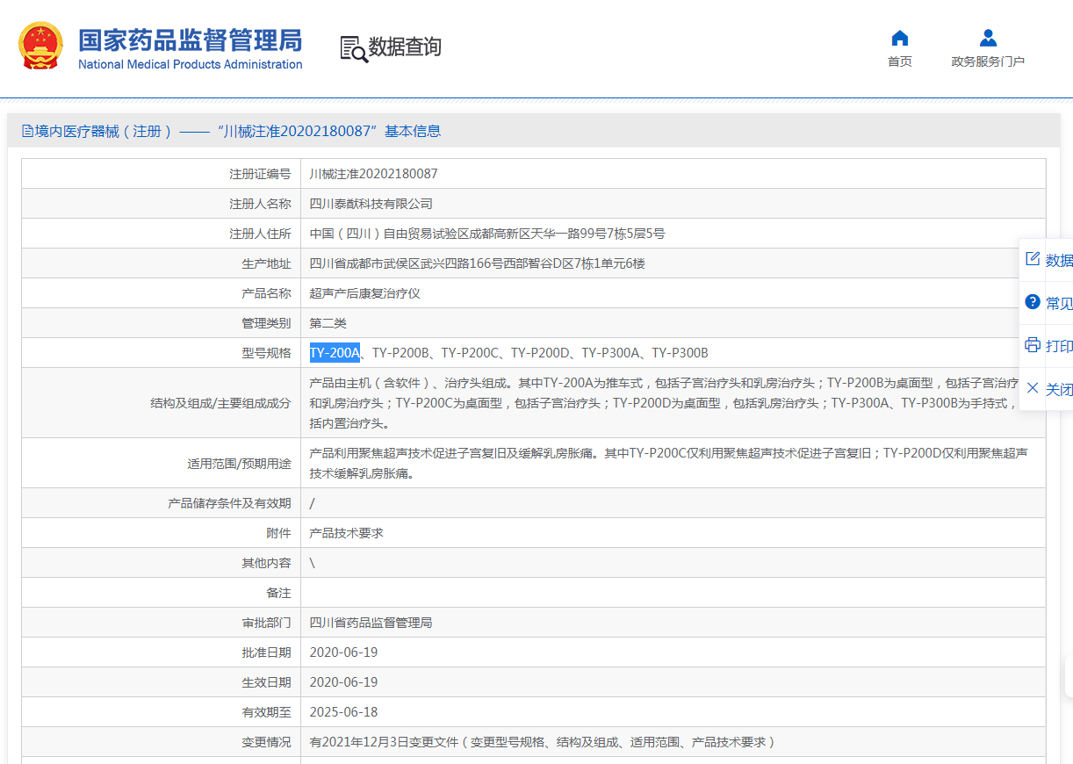Click 第二类 management category value

tap(328, 323)
